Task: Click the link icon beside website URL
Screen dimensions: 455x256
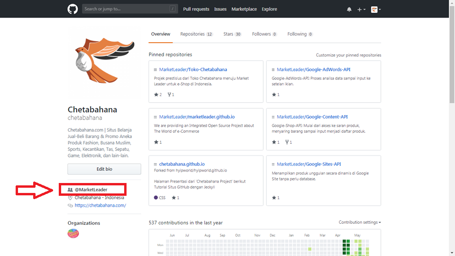Action: point(70,205)
